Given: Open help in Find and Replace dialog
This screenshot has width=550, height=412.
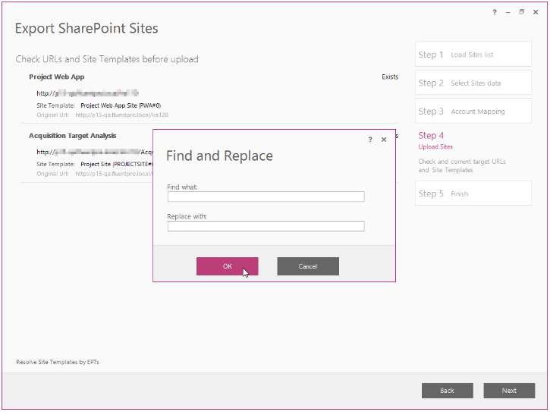Looking at the screenshot, I should click(x=370, y=140).
